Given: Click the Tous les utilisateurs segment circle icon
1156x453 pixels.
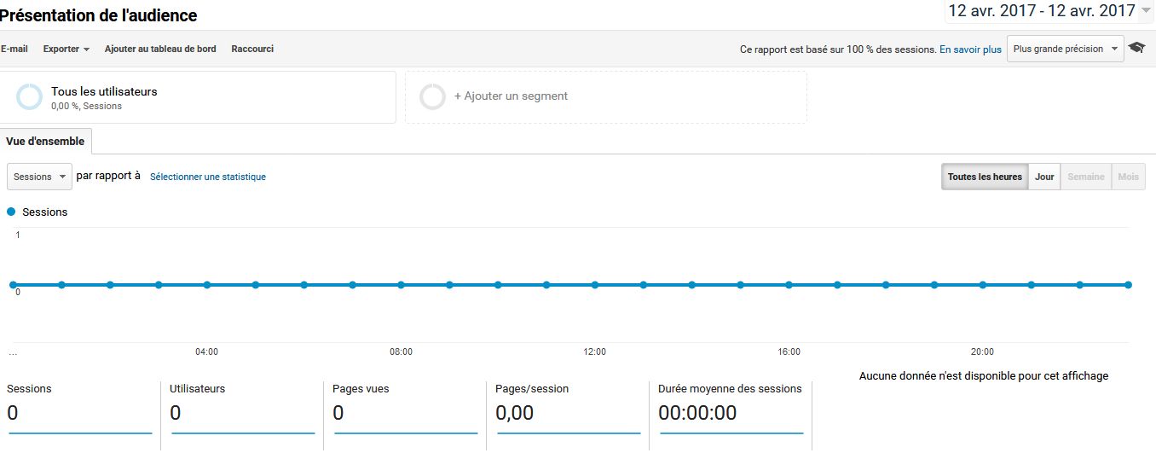Looking at the screenshot, I should [29, 97].
